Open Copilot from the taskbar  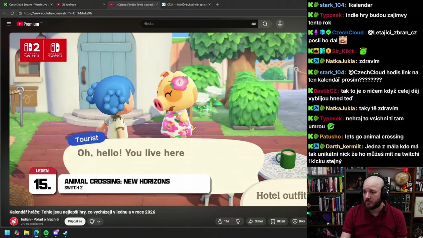17,233
